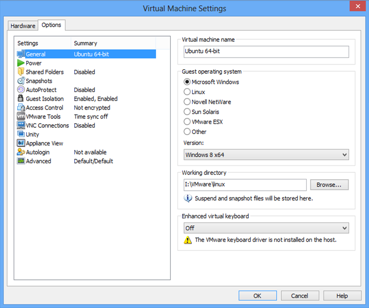
Task: Click the Guest Isolation padlock icon
Action: coord(21,98)
